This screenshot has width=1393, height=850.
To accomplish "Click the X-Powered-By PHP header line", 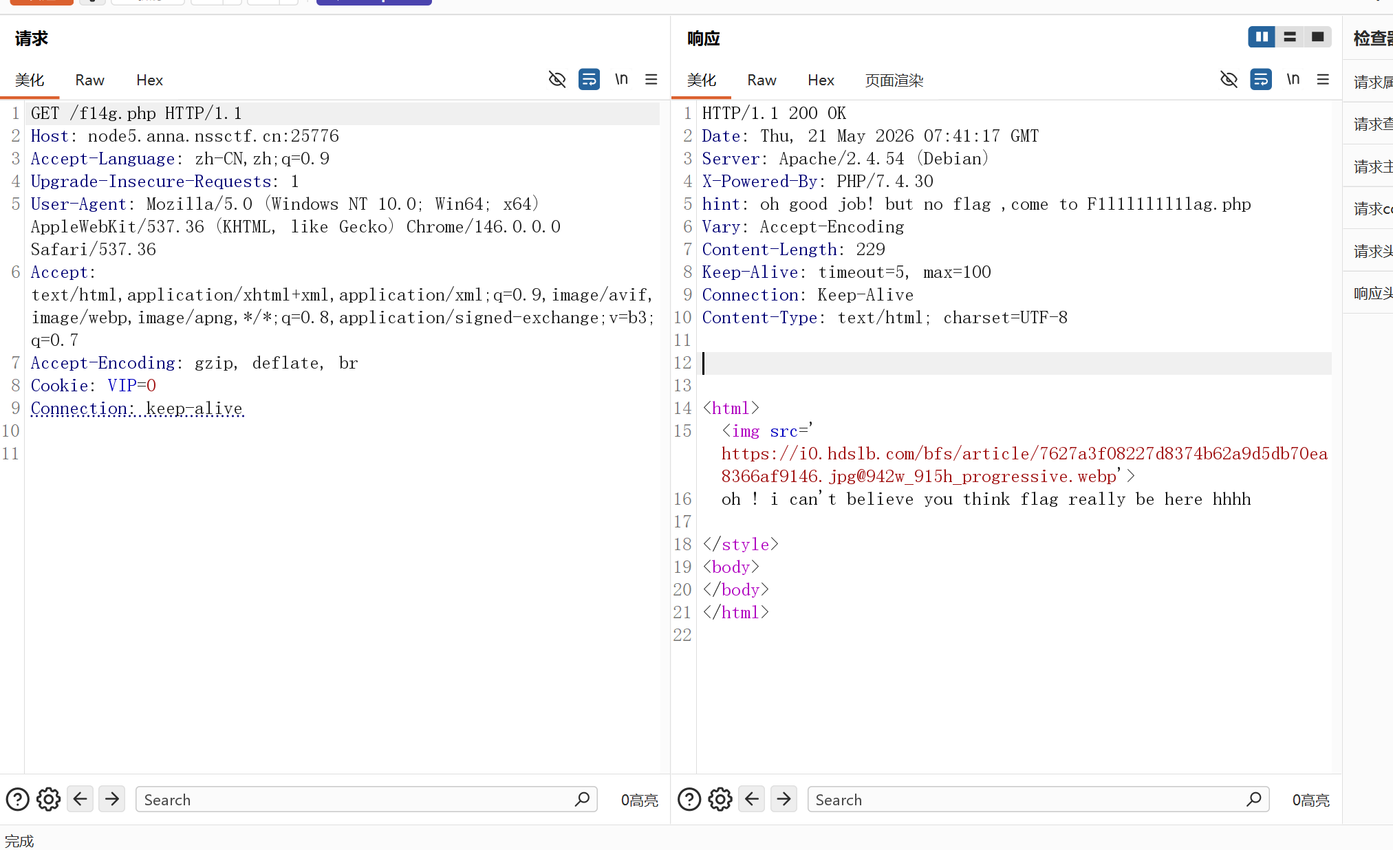I will click(x=817, y=182).
